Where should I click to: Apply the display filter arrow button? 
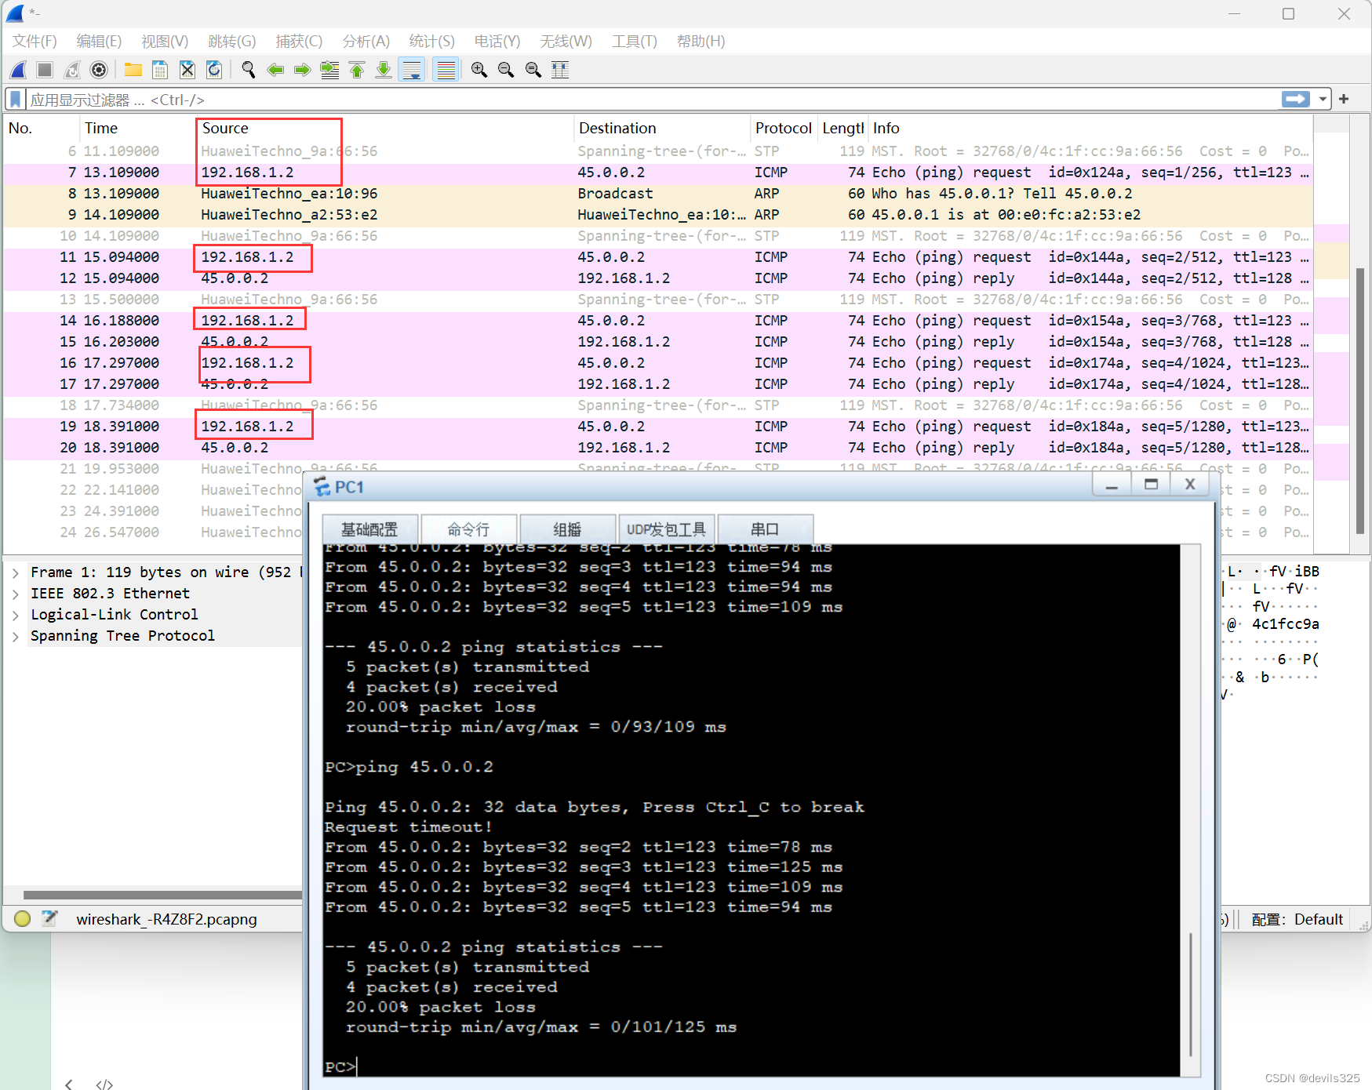tap(1296, 99)
